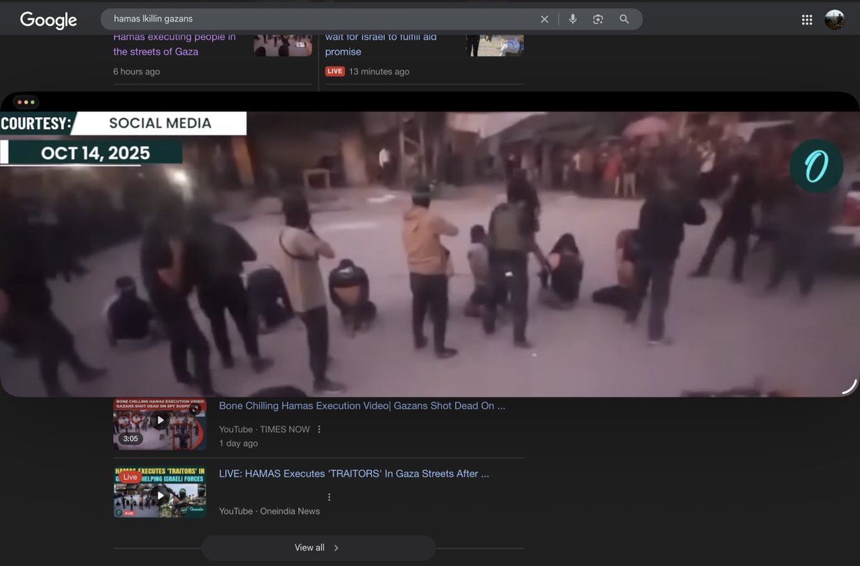Viewport: 860px width, 566px height.
Task: Click the Google logo
Action: (x=48, y=20)
